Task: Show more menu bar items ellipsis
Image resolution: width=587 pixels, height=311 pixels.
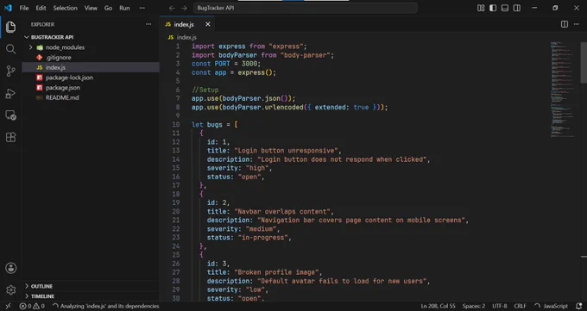Action: pyautogui.click(x=142, y=8)
